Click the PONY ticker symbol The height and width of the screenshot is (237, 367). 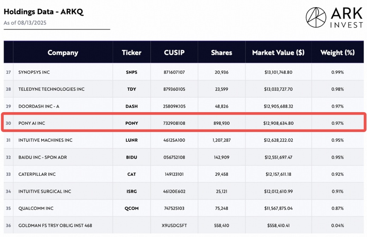tap(132, 123)
